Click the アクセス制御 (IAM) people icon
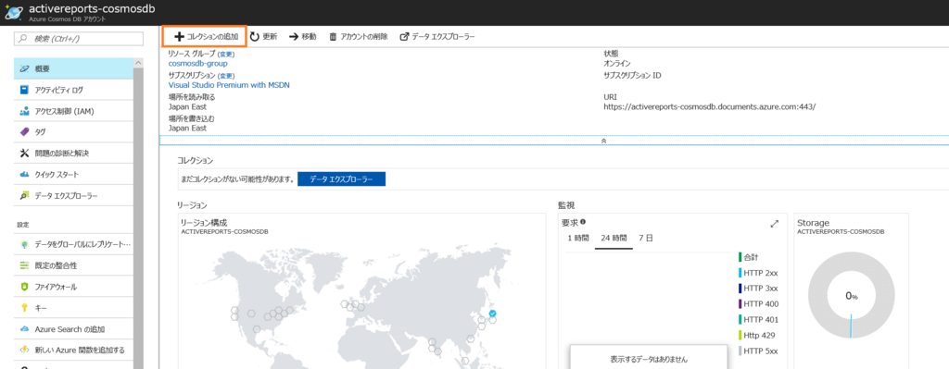 [x=24, y=111]
